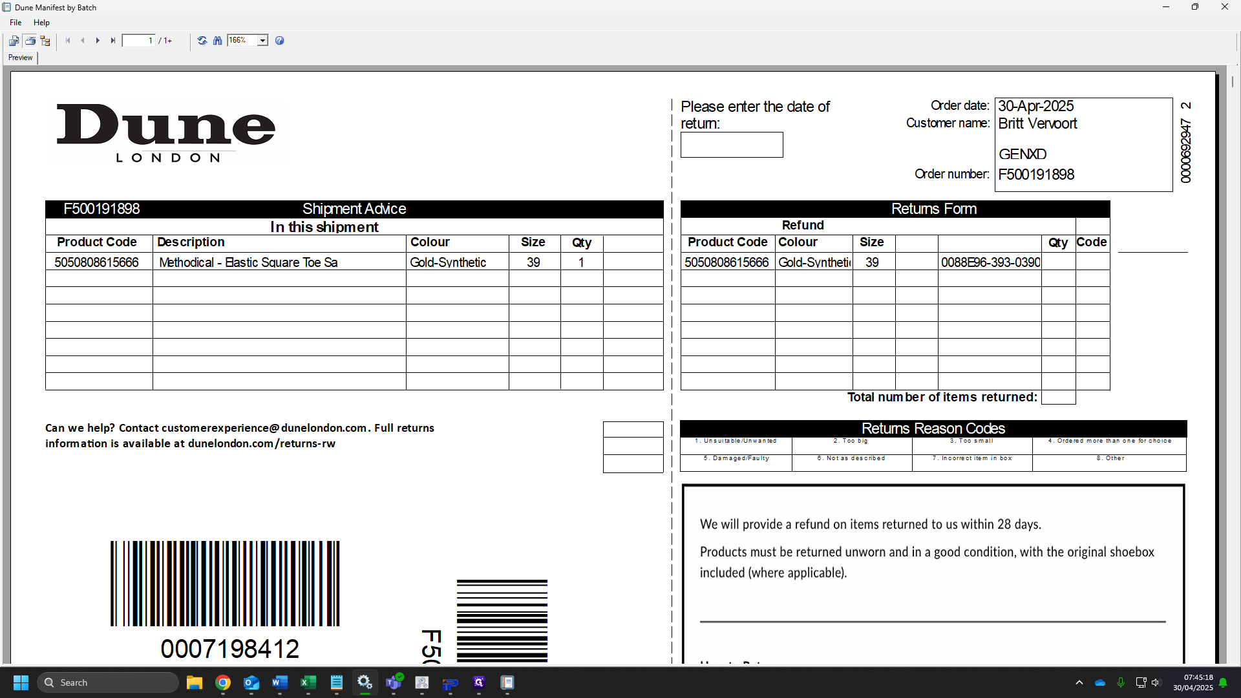Click order number F500191898 in order box
Image resolution: width=1241 pixels, height=698 pixels.
click(x=1036, y=174)
